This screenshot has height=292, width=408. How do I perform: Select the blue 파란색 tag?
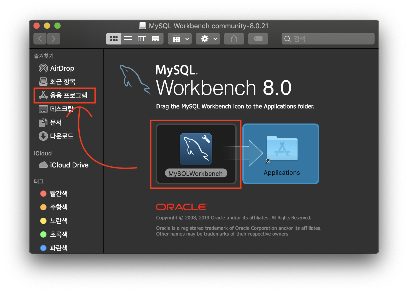click(x=54, y=248)
